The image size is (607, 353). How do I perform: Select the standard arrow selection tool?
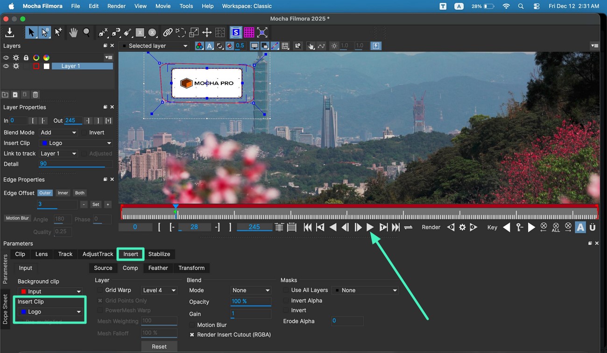coord(30,32)
